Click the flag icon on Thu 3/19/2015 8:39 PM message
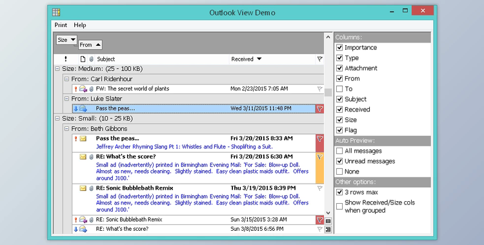Screen dimensions: 484x245 (x=320, y=188)
